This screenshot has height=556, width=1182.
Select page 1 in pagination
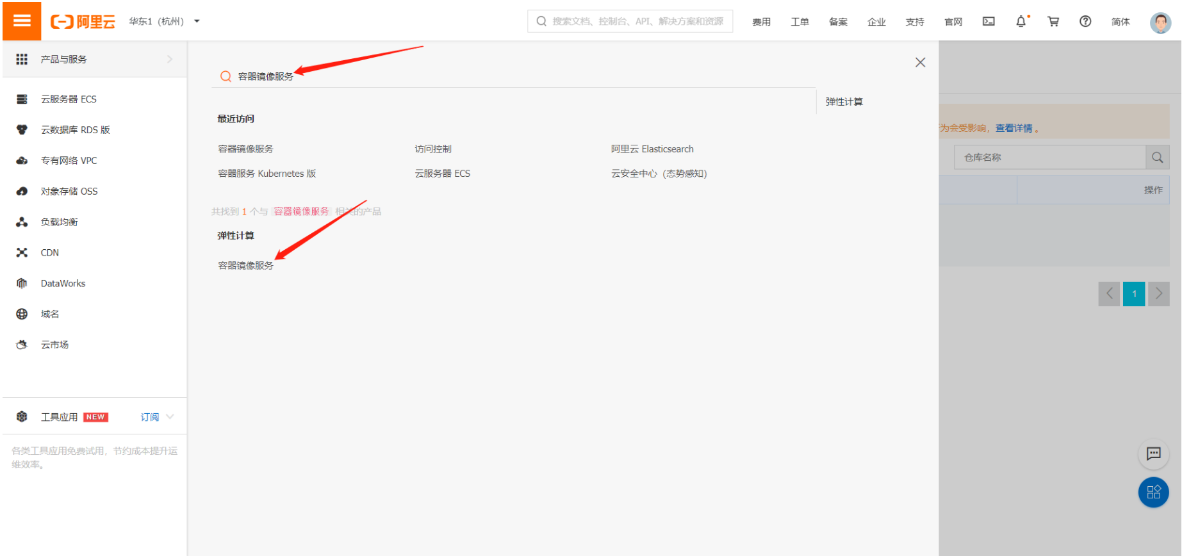pyautogui.click(x=1134, y=294)
